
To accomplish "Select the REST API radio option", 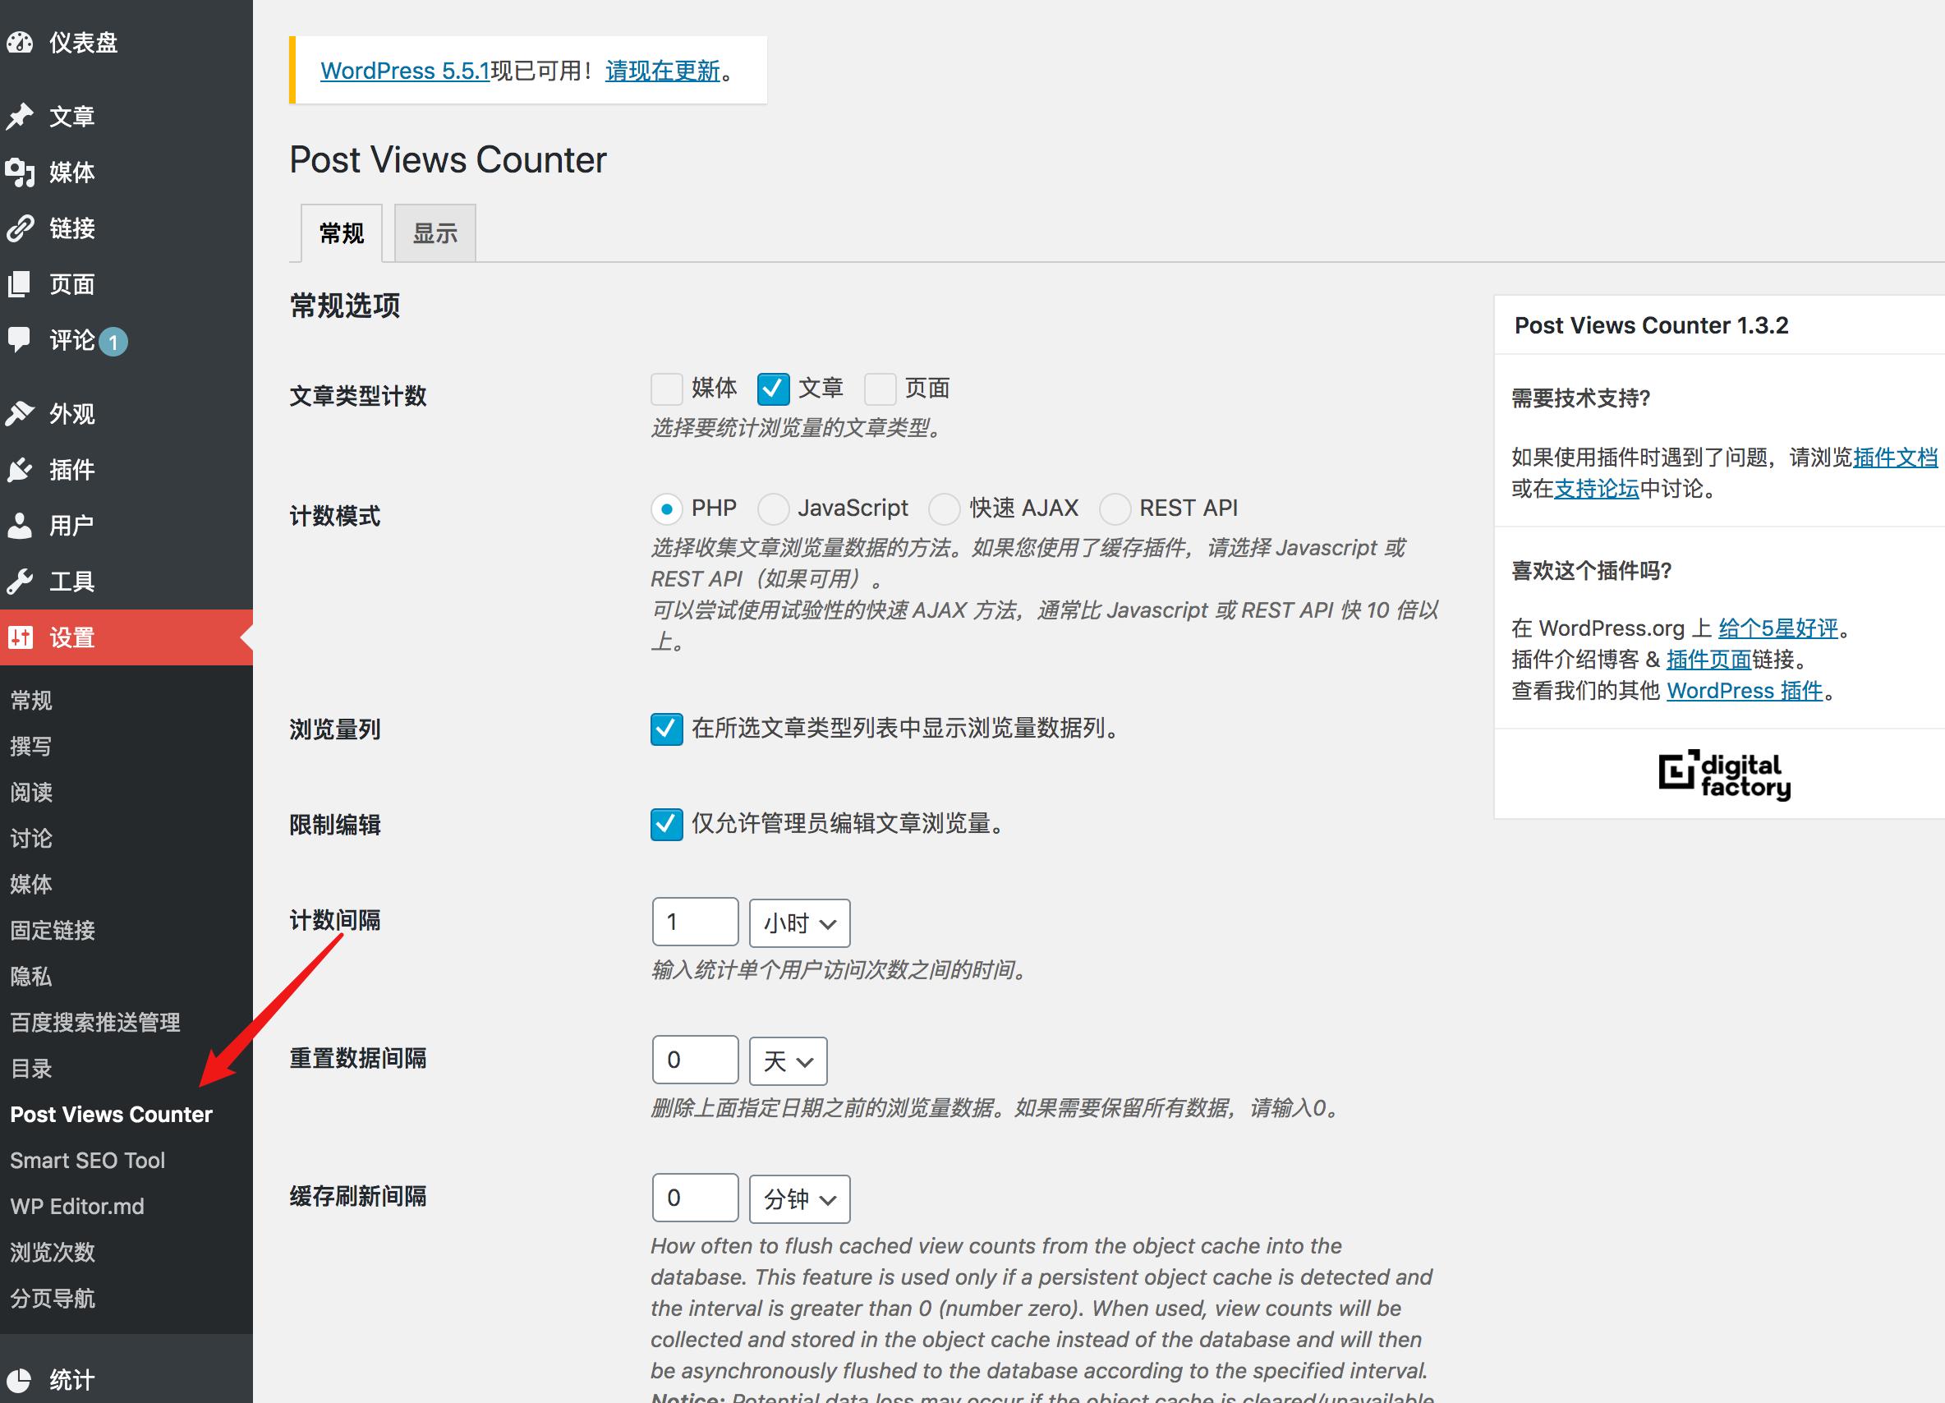I will 1115,508.
